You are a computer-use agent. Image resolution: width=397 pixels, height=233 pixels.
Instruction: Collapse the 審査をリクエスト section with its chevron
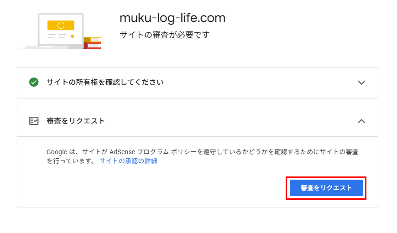361,121
